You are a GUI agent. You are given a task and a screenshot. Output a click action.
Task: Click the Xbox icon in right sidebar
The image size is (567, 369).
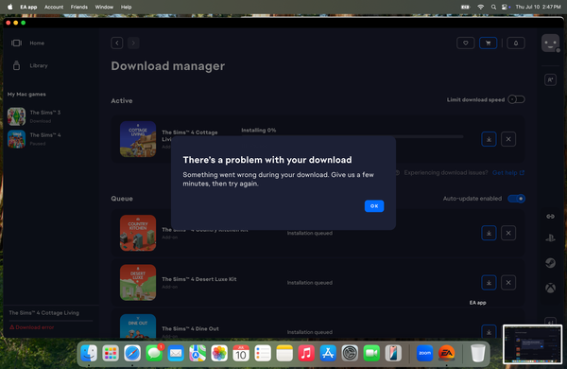pyautogui.click(x=550, y=289)
